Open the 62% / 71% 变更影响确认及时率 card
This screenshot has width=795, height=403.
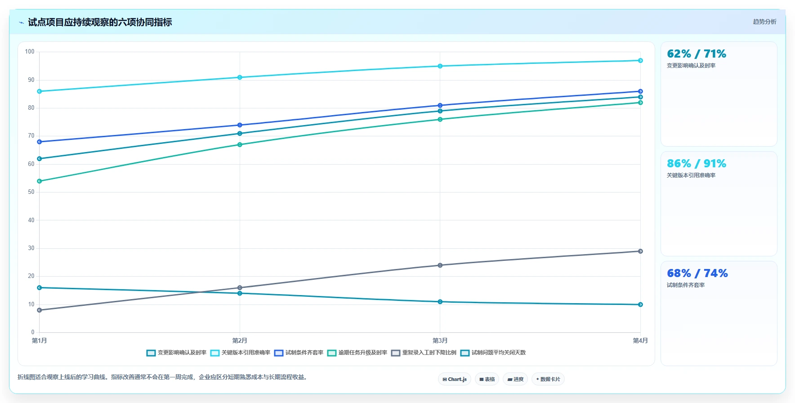coord(719,94)
